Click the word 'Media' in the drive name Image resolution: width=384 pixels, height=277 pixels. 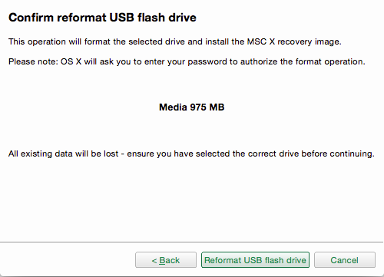coord(173,107)
